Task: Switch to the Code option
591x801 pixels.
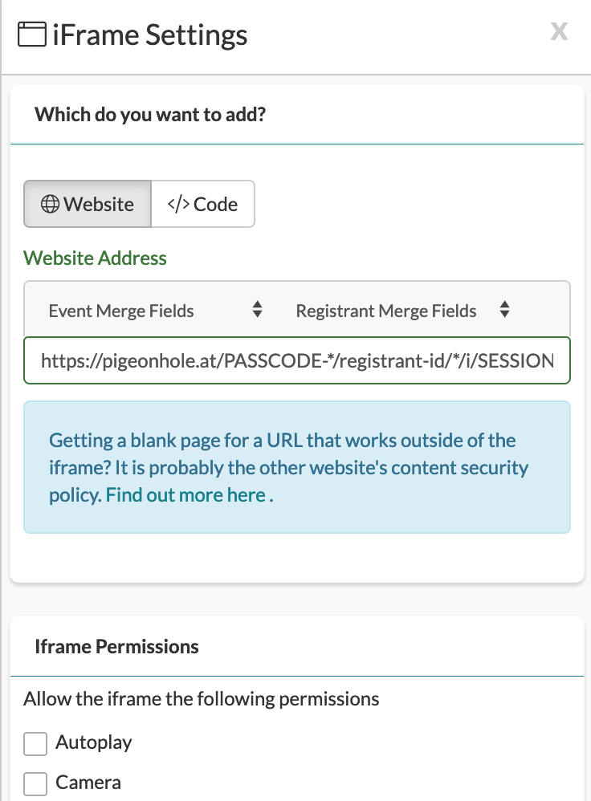Action: (203, 205)
